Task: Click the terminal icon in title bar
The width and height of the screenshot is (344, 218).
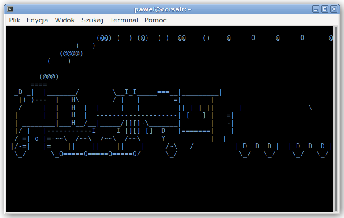Action: tap(10, 9)
